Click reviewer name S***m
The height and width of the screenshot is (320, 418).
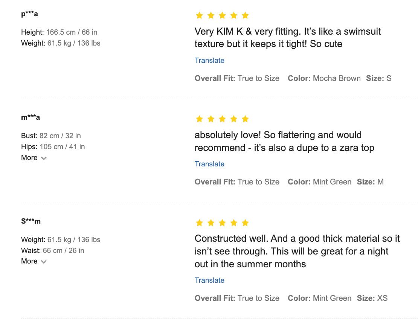click(x=31, y=221)
